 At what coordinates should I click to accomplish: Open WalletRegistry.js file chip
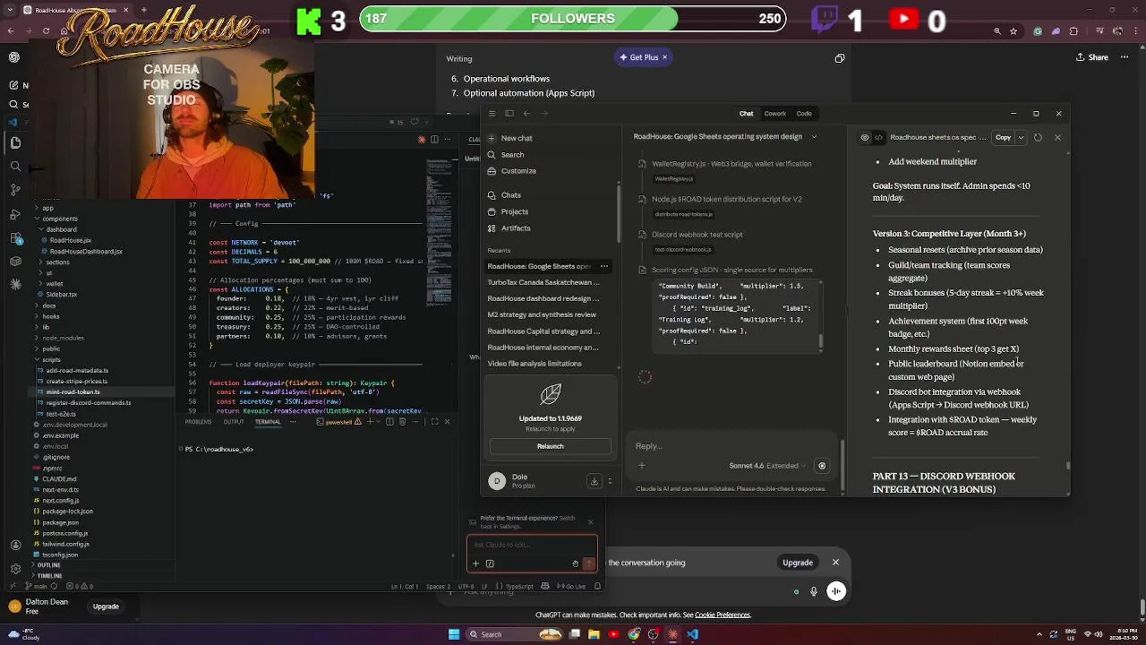tap(673, 179)
